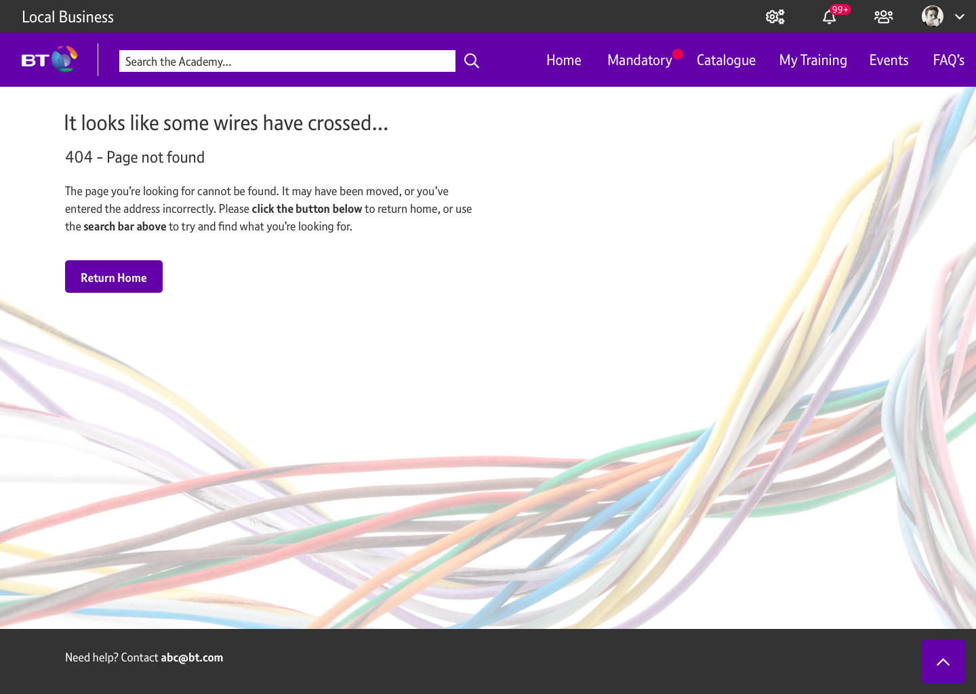Open the notifications bell

pyautogui.click(x=829, y=18)
